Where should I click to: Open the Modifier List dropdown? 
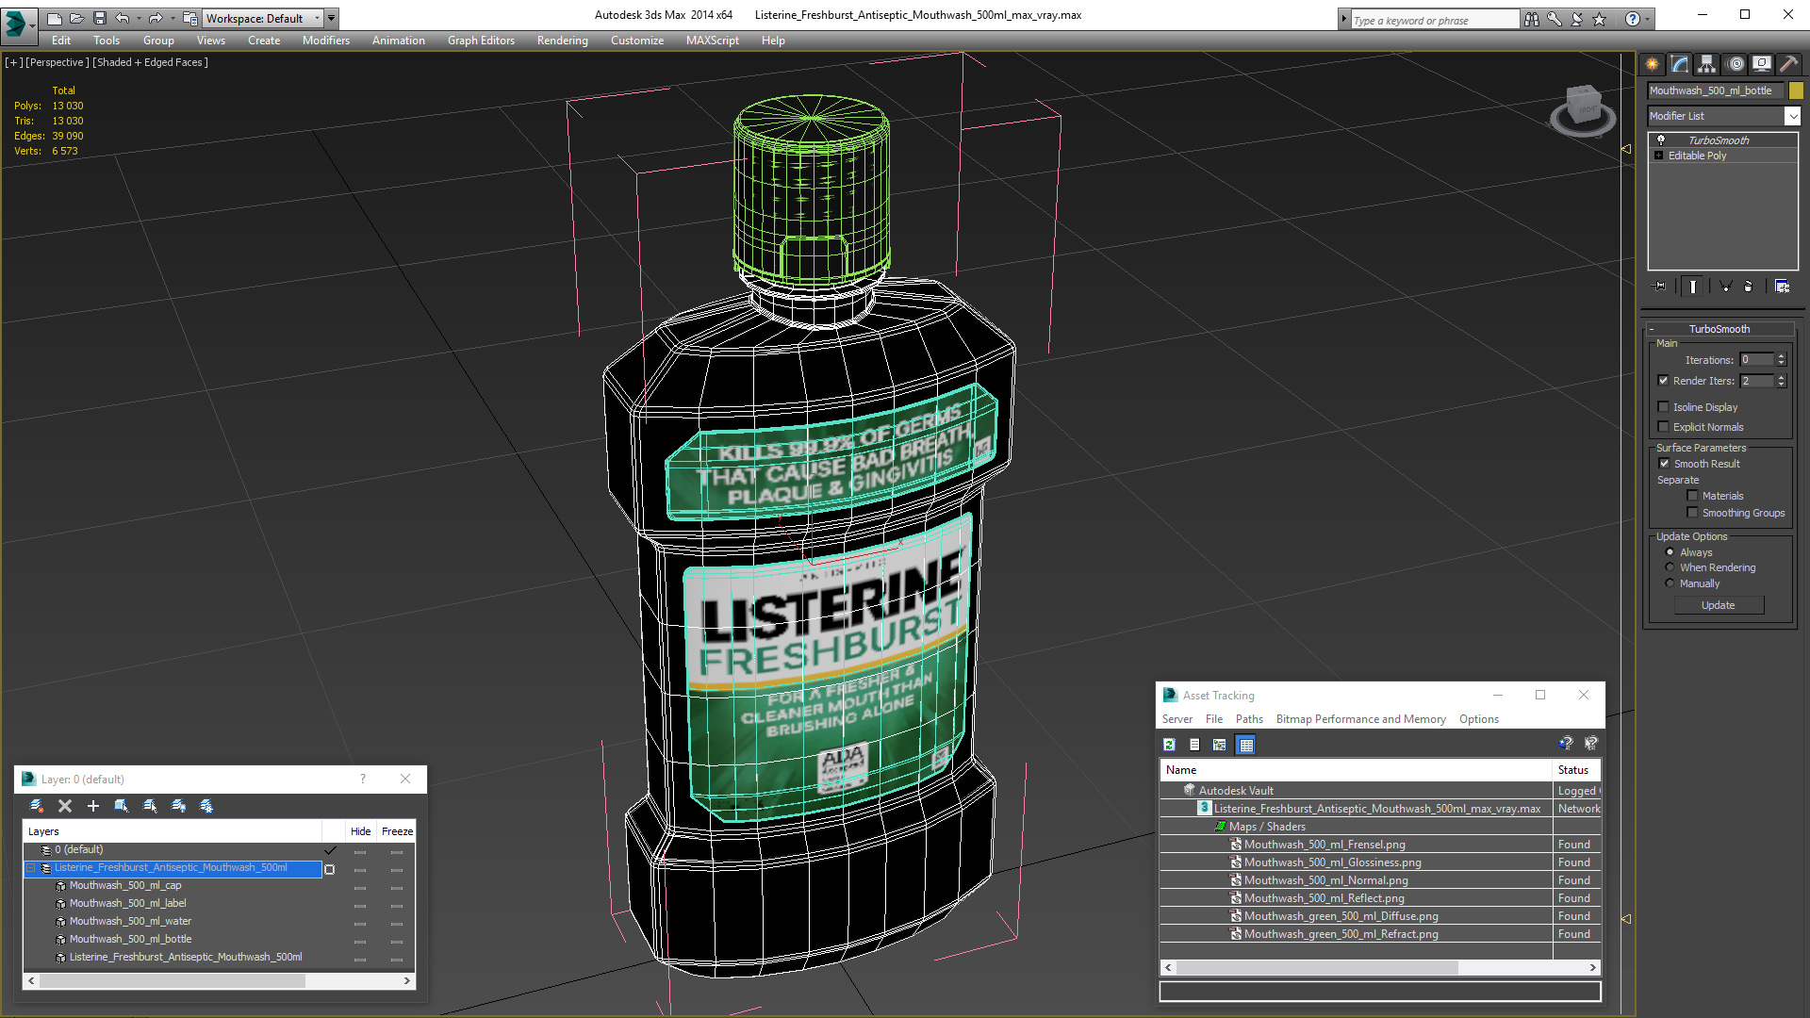pos(1791,116)
